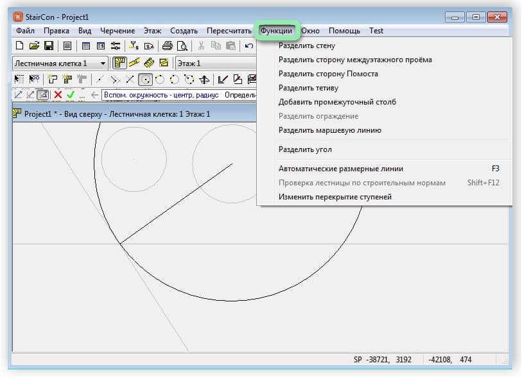Open the Пересчитать menu

coord(229,30)
